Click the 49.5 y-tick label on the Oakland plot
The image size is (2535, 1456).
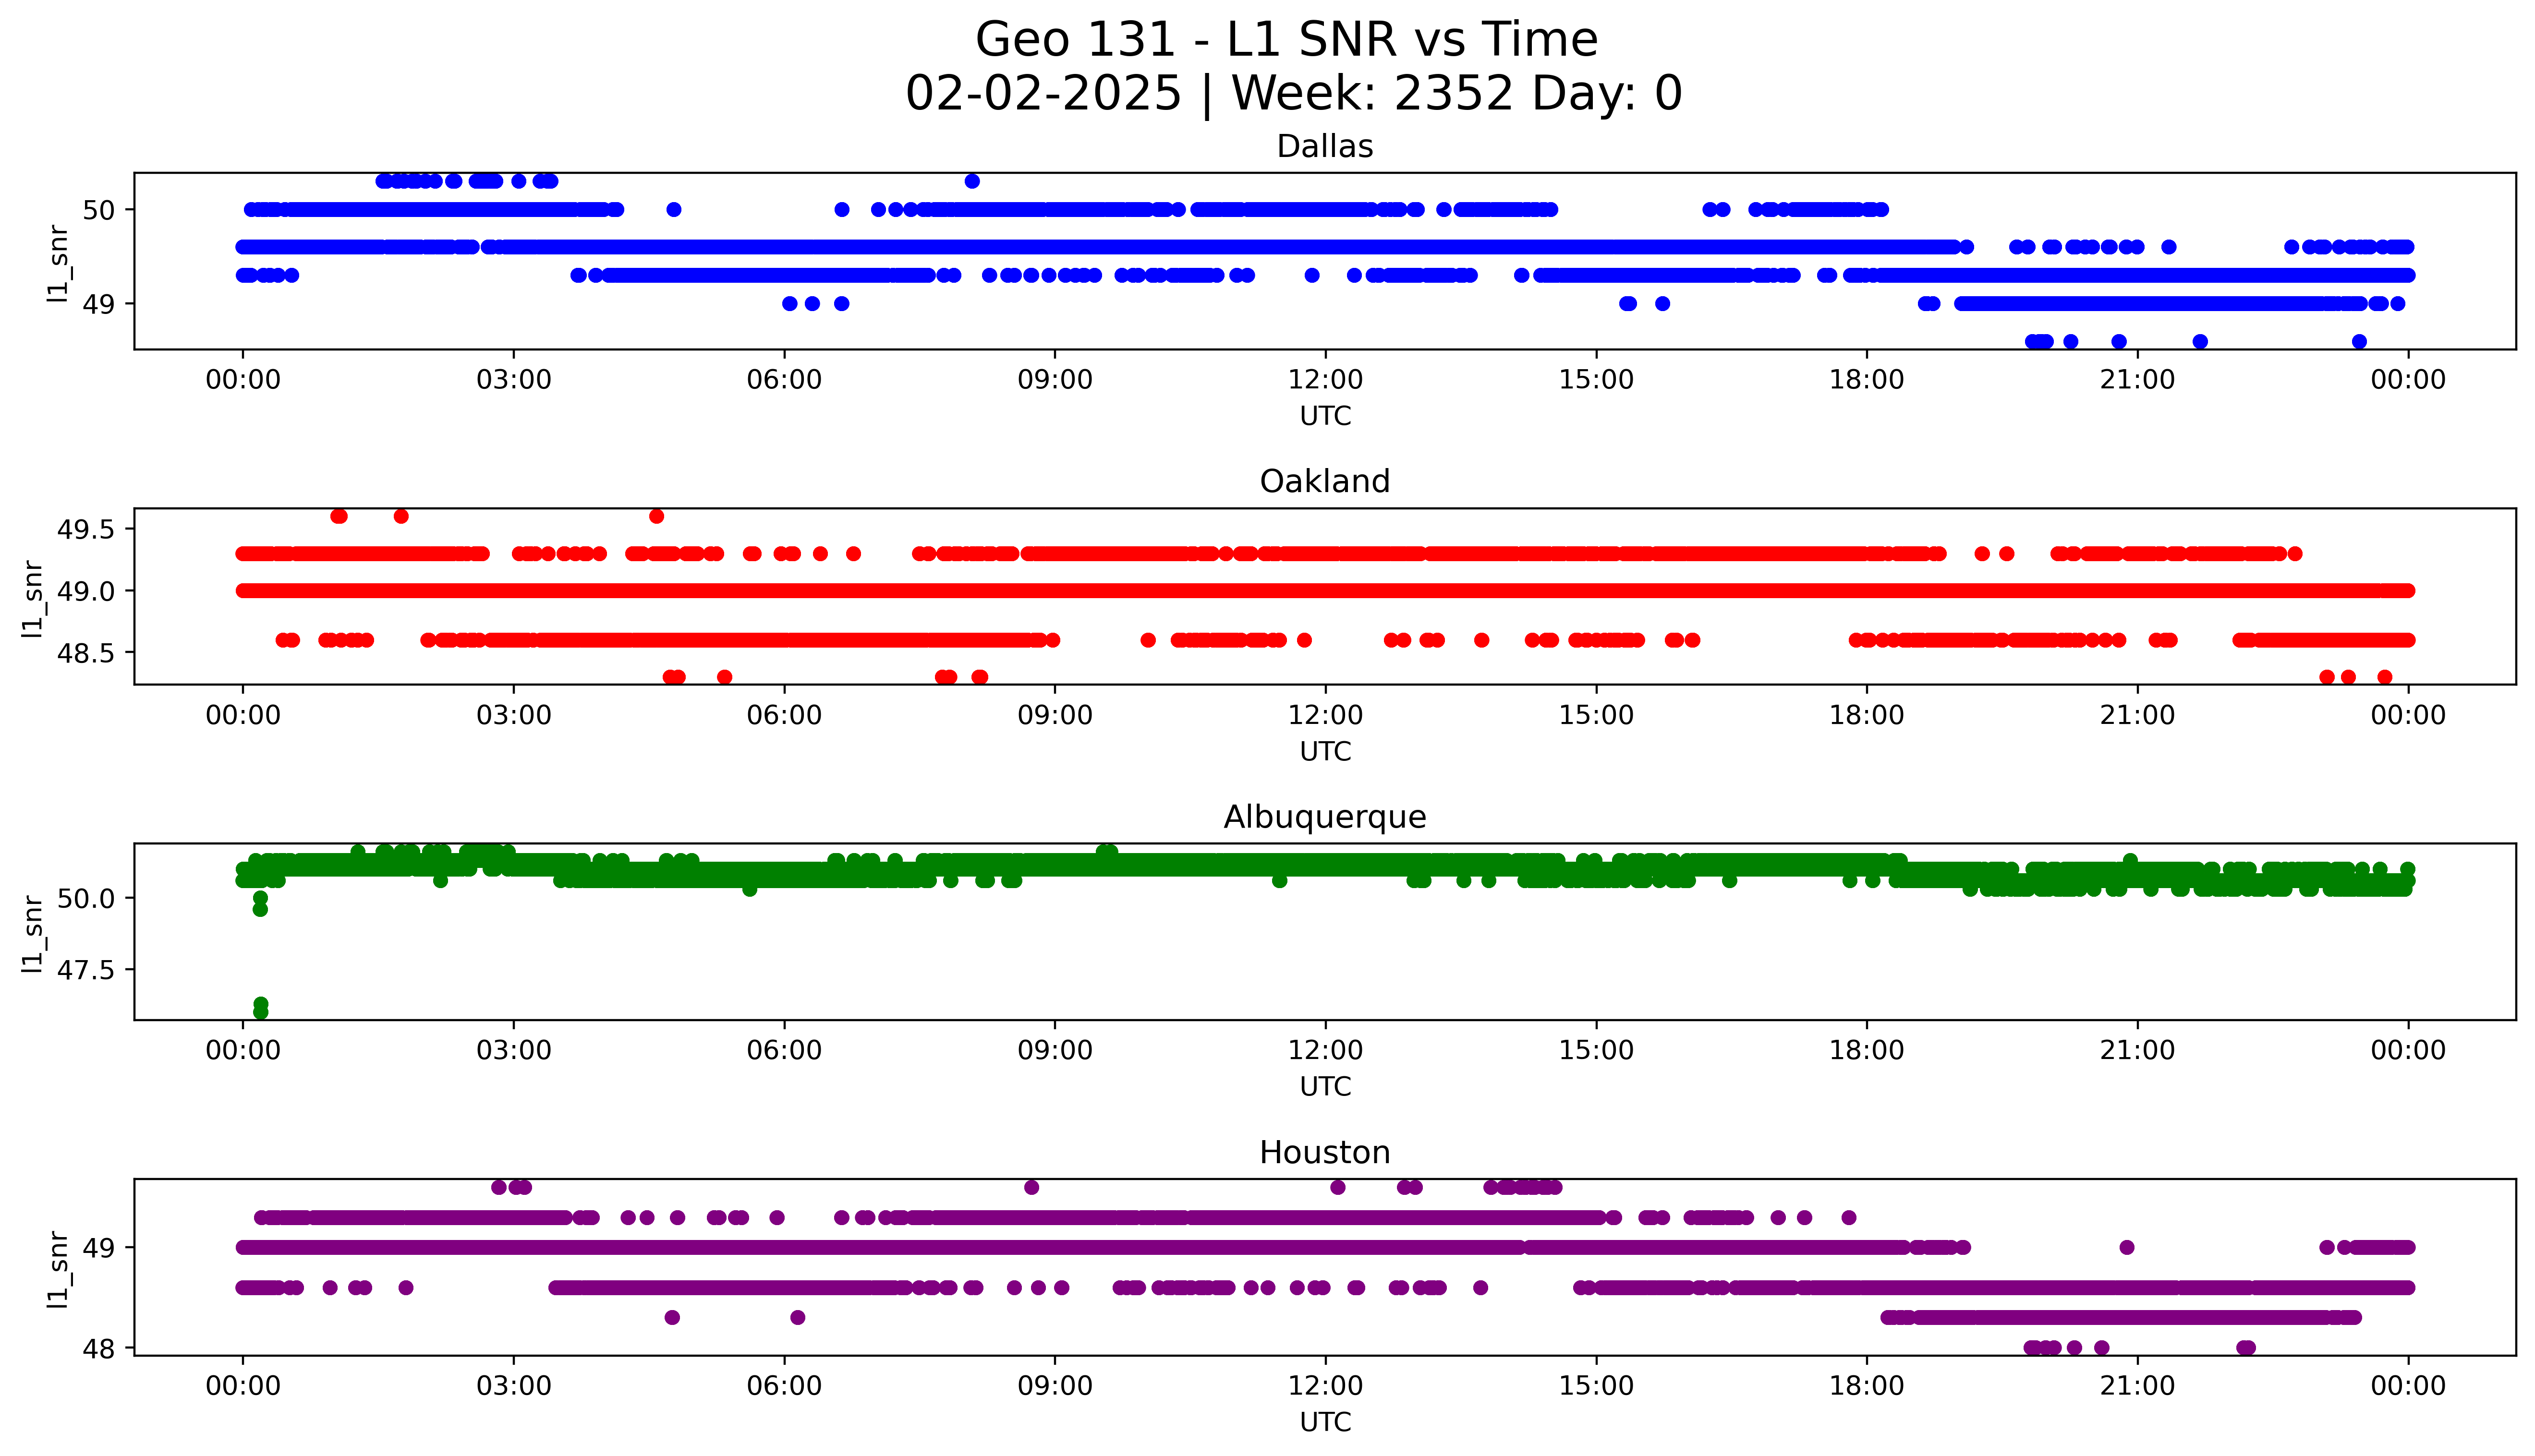86,529
